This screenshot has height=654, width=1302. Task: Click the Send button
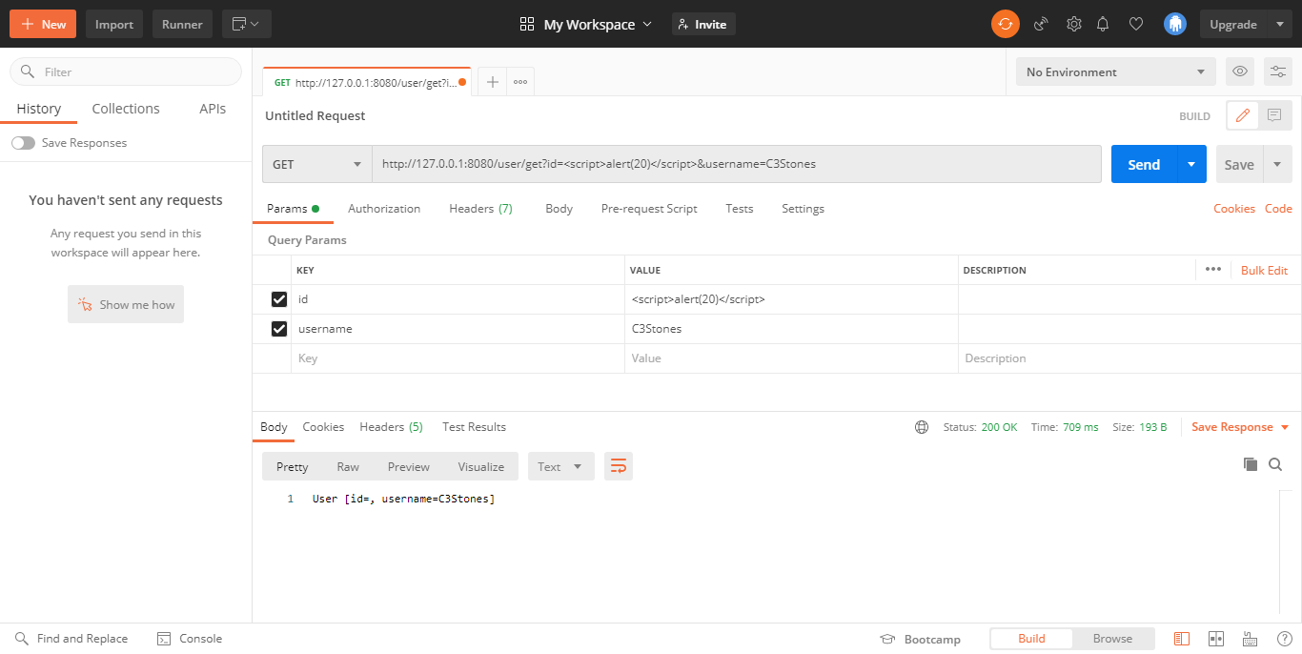1143,163
